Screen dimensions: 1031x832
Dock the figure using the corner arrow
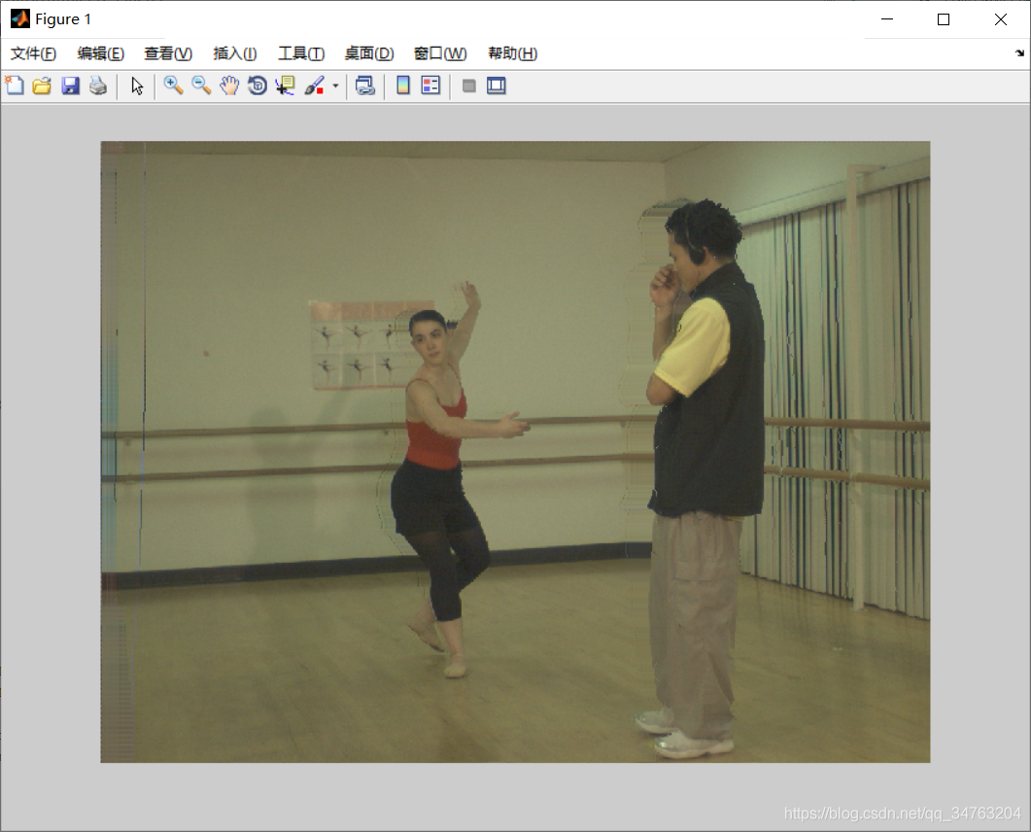[1019, 53]
